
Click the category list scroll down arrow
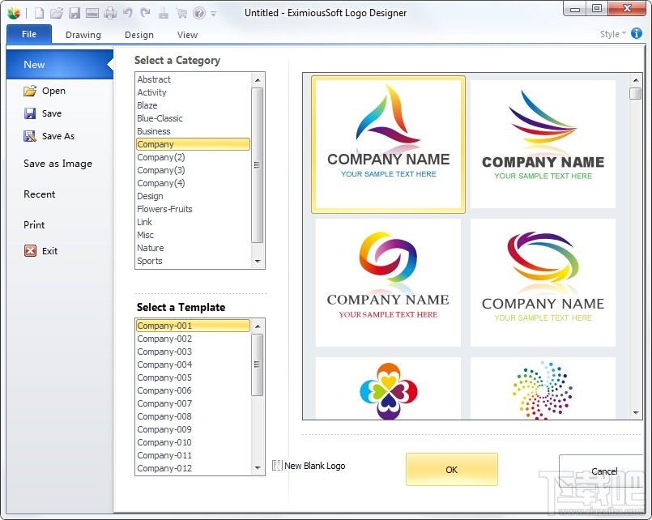point(258,262)
